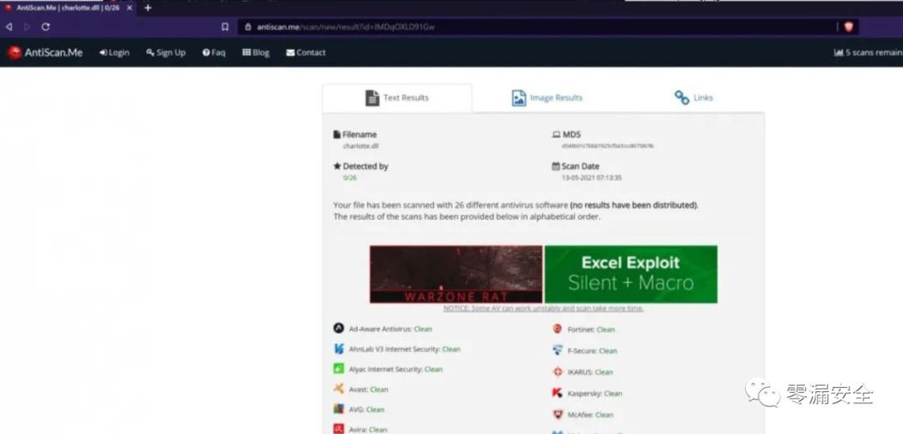Click the NOTICE about unstable AV link
The height and width of the screenshot is (434, 903).
click(543, 309)
